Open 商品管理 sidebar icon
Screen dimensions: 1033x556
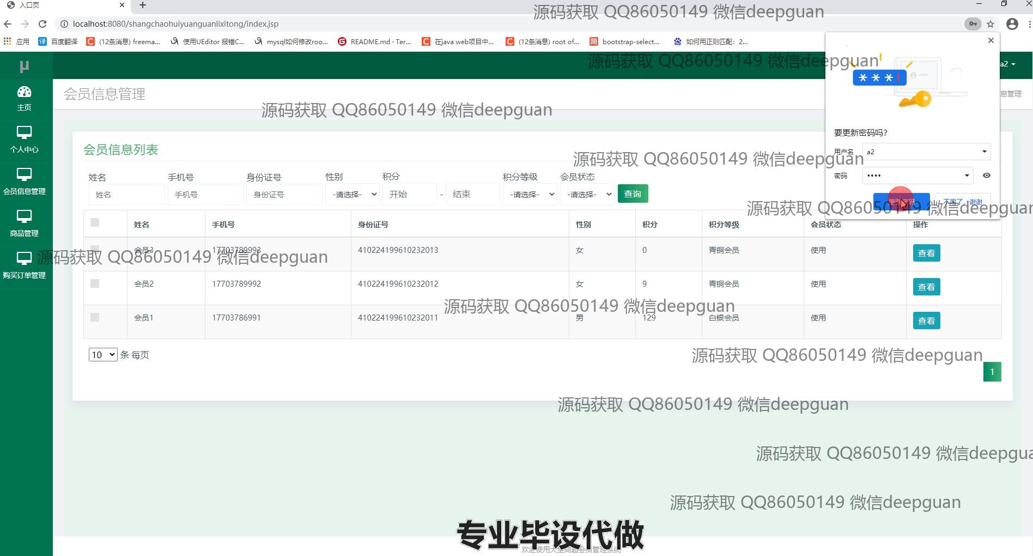[25, 217]
